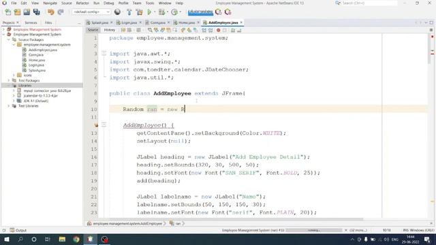Expand the mysql connector jar node
The height and width of the screenshot is (245, 436).
click(x=14, y=91)
